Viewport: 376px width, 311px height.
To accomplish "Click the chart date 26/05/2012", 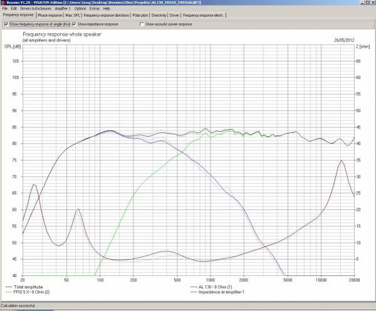I will click(344, 40).
